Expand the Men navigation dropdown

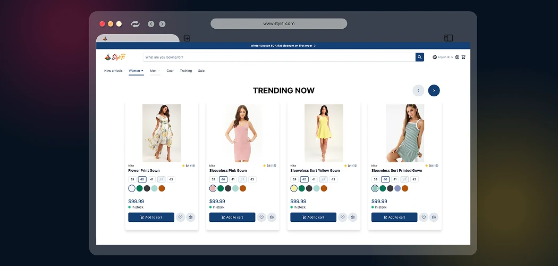(155, 71)
